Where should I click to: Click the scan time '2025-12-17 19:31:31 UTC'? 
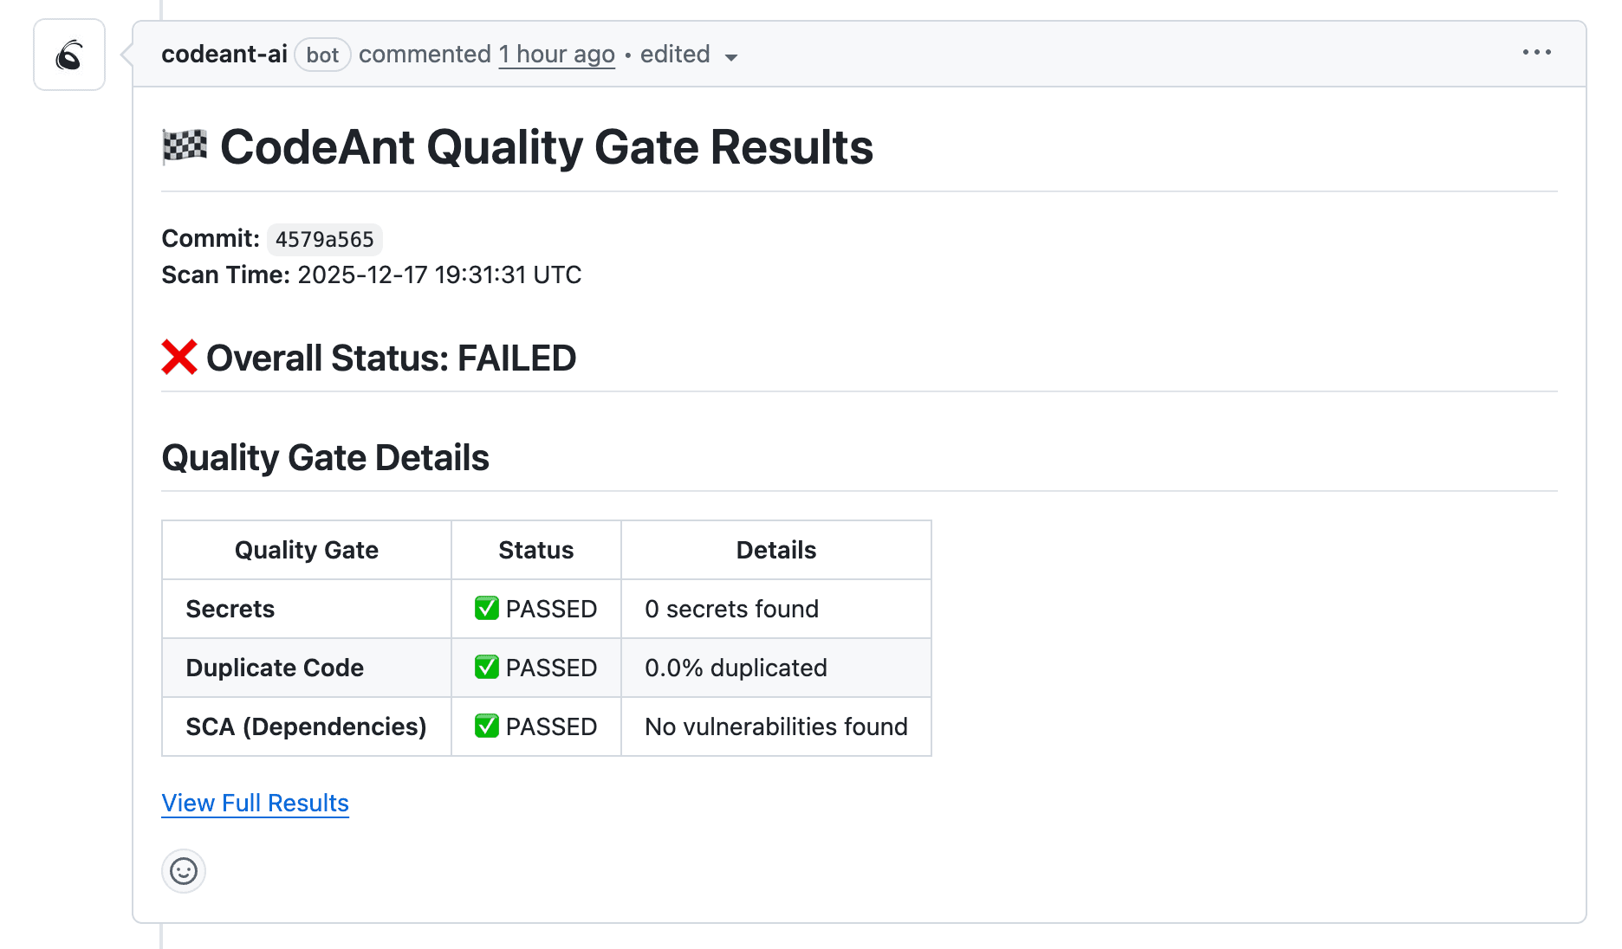pyautogui.click(x=440, y=274)
